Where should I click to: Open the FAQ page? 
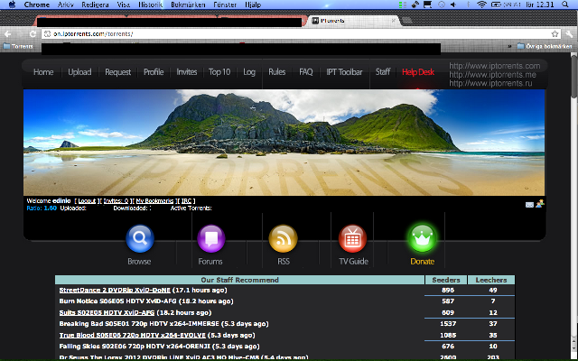306,72
